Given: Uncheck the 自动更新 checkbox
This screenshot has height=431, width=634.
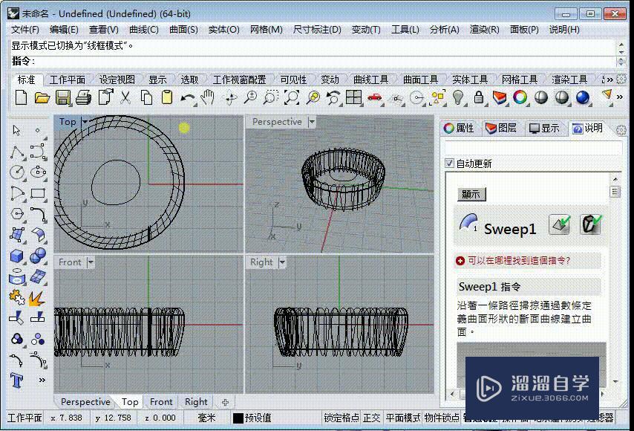Looking at the screenshot, I should [449, 163].
